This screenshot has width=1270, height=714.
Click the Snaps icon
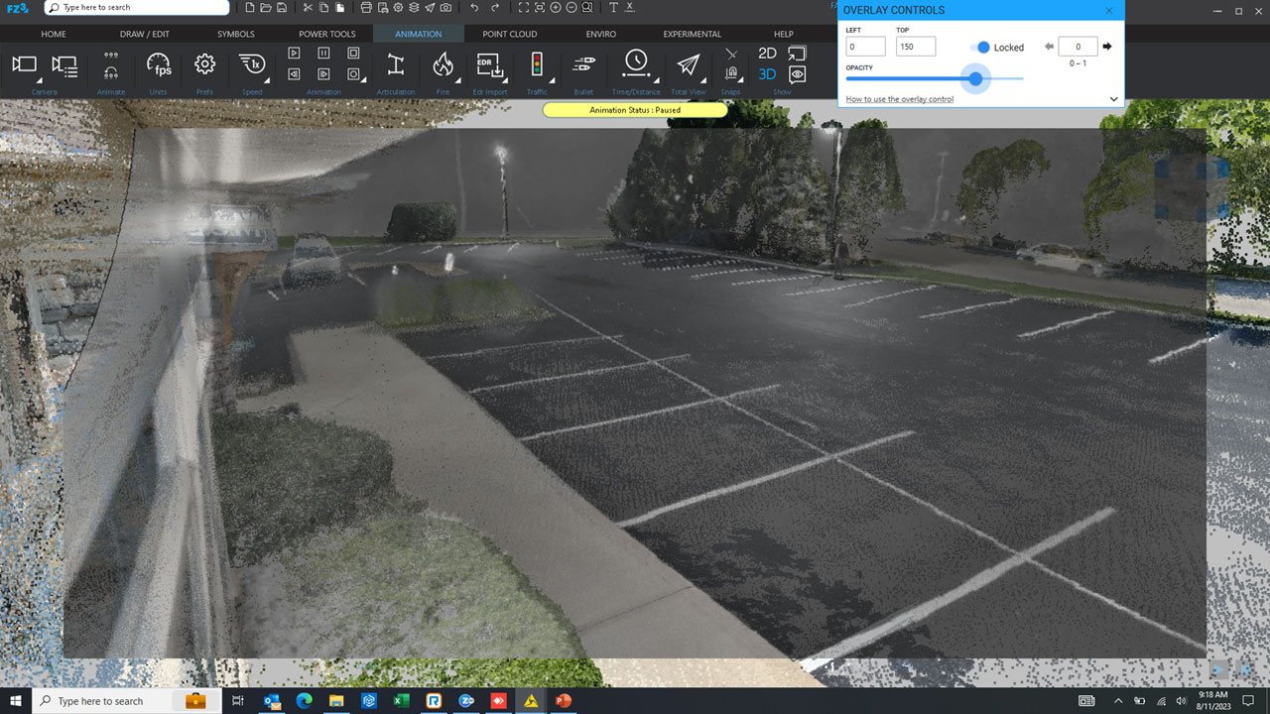[731, 72]
